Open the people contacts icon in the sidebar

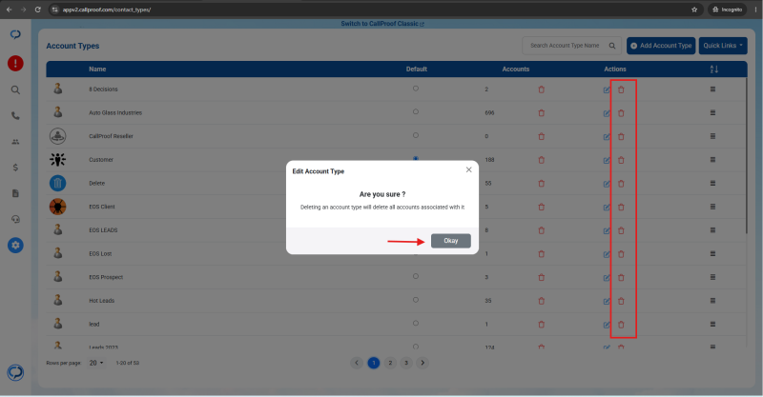point(15,142)
